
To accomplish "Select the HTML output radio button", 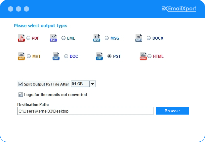I will pos(149,56).
